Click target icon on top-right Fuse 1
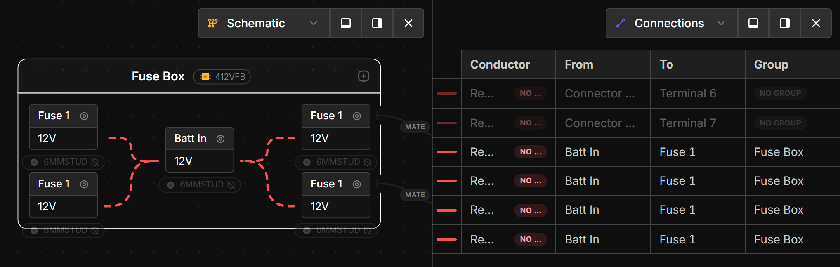The image size is (840, 267). 357,116
